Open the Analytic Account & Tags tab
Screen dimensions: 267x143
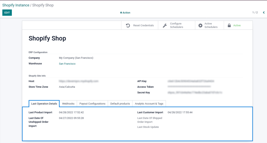click(x=149, y=104)
